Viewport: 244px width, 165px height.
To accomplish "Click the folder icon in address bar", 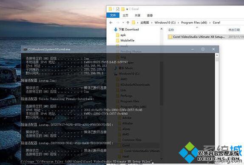I will pyautogui.click(x=133, y=22).
